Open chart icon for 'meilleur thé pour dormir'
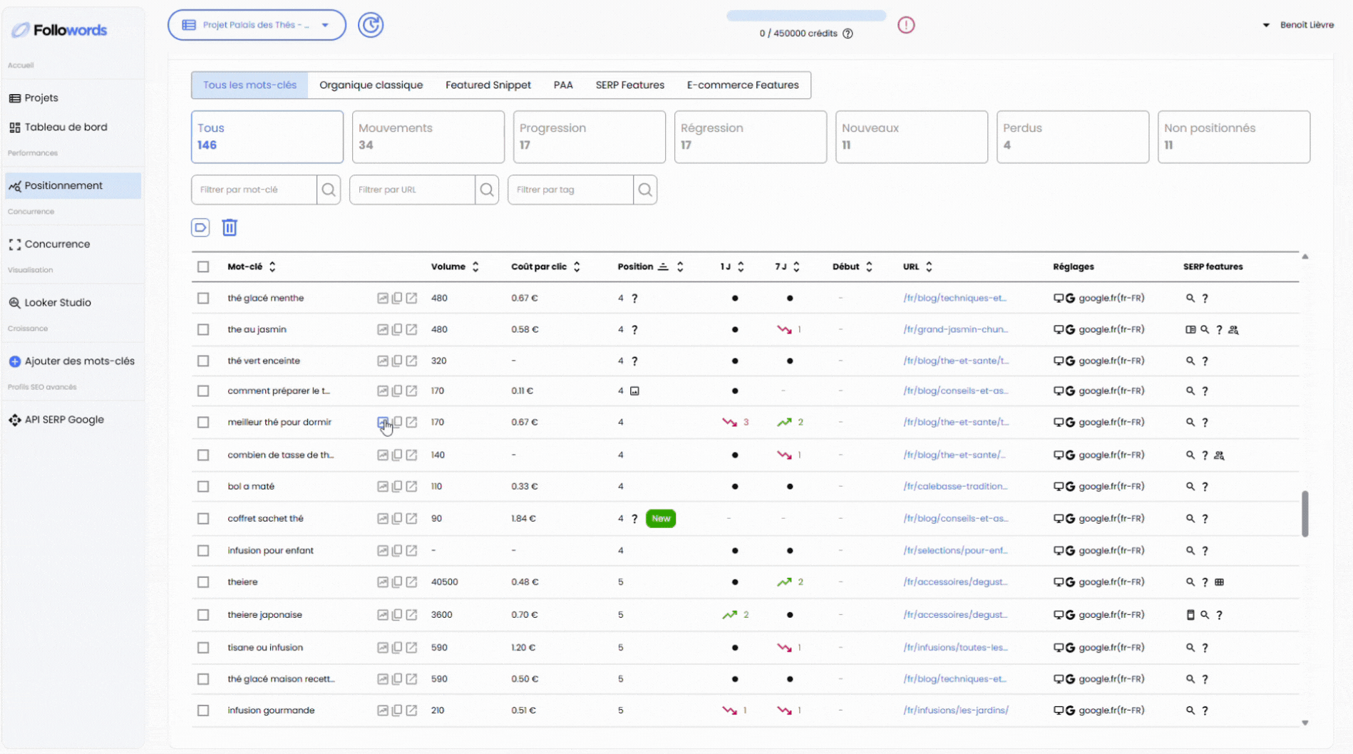 (383, 422)
